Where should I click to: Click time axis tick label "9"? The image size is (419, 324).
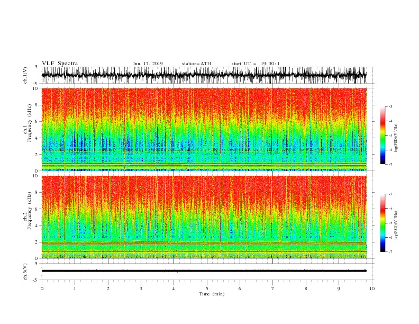click(x=339, y=289)
